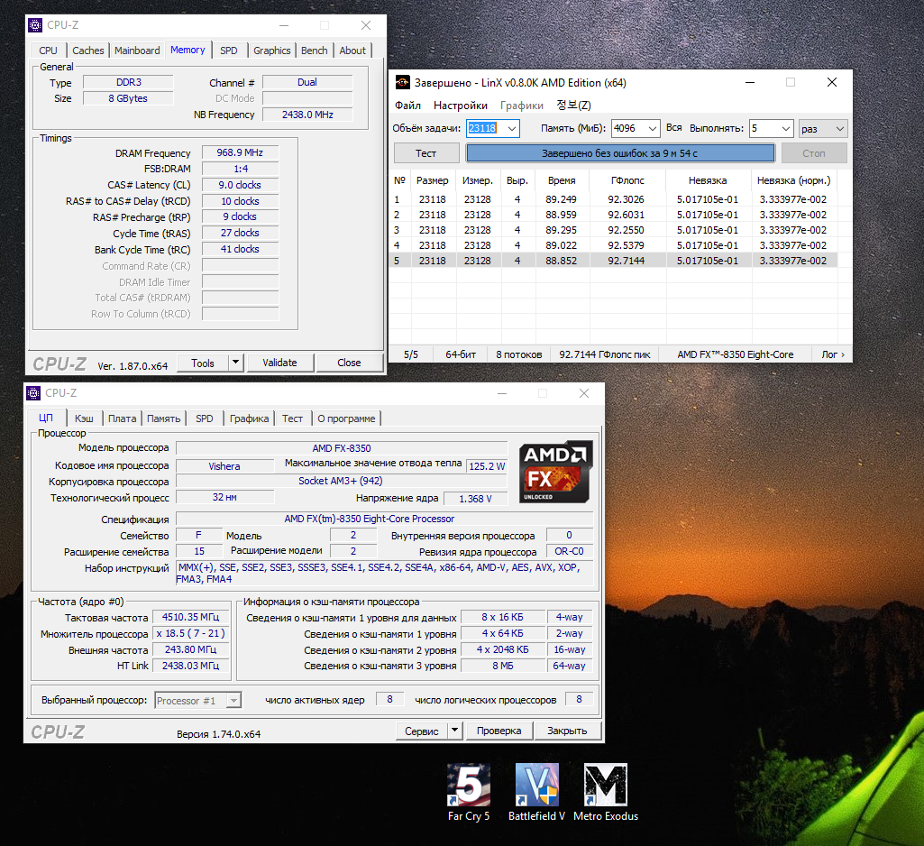The image size is (924, 846).
Task: Open Caches tab in upper CPU-Z
Action: coord(87,51)
